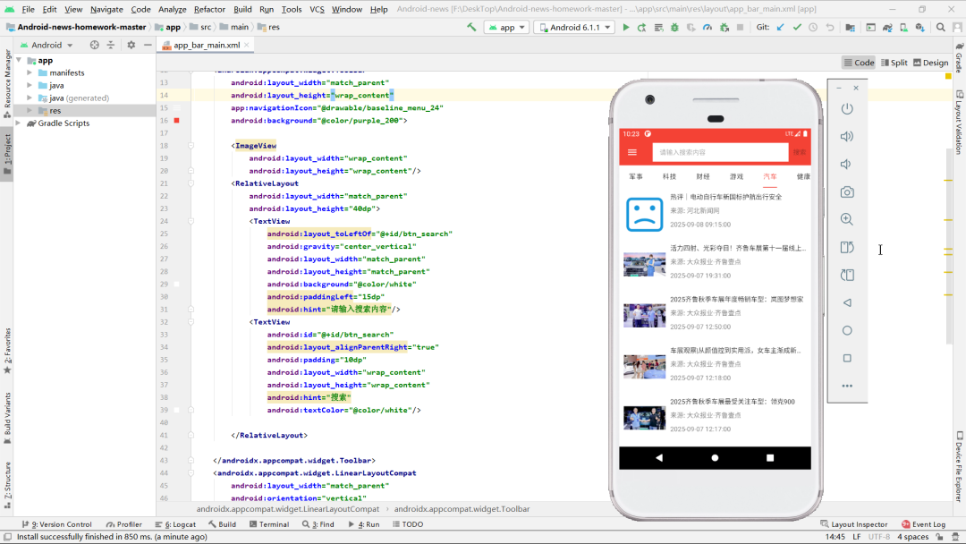Image resolution: width=966 pixels, height=544 pixels.
Task: Open the AVD Manager icon
Action: click(x=903, y=27)
